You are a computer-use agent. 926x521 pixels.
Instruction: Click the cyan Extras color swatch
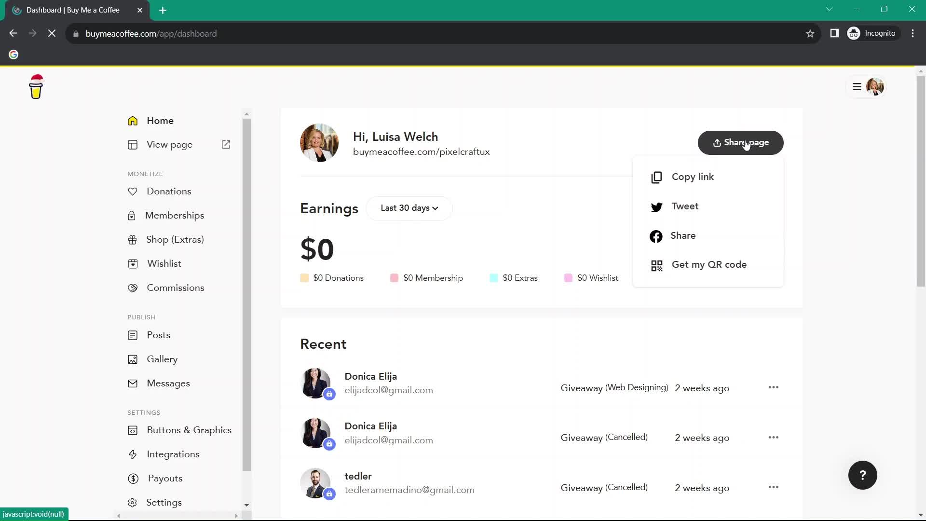tap(493, 278)
